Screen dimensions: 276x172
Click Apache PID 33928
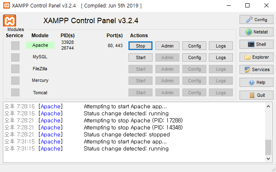pos(68,42)
